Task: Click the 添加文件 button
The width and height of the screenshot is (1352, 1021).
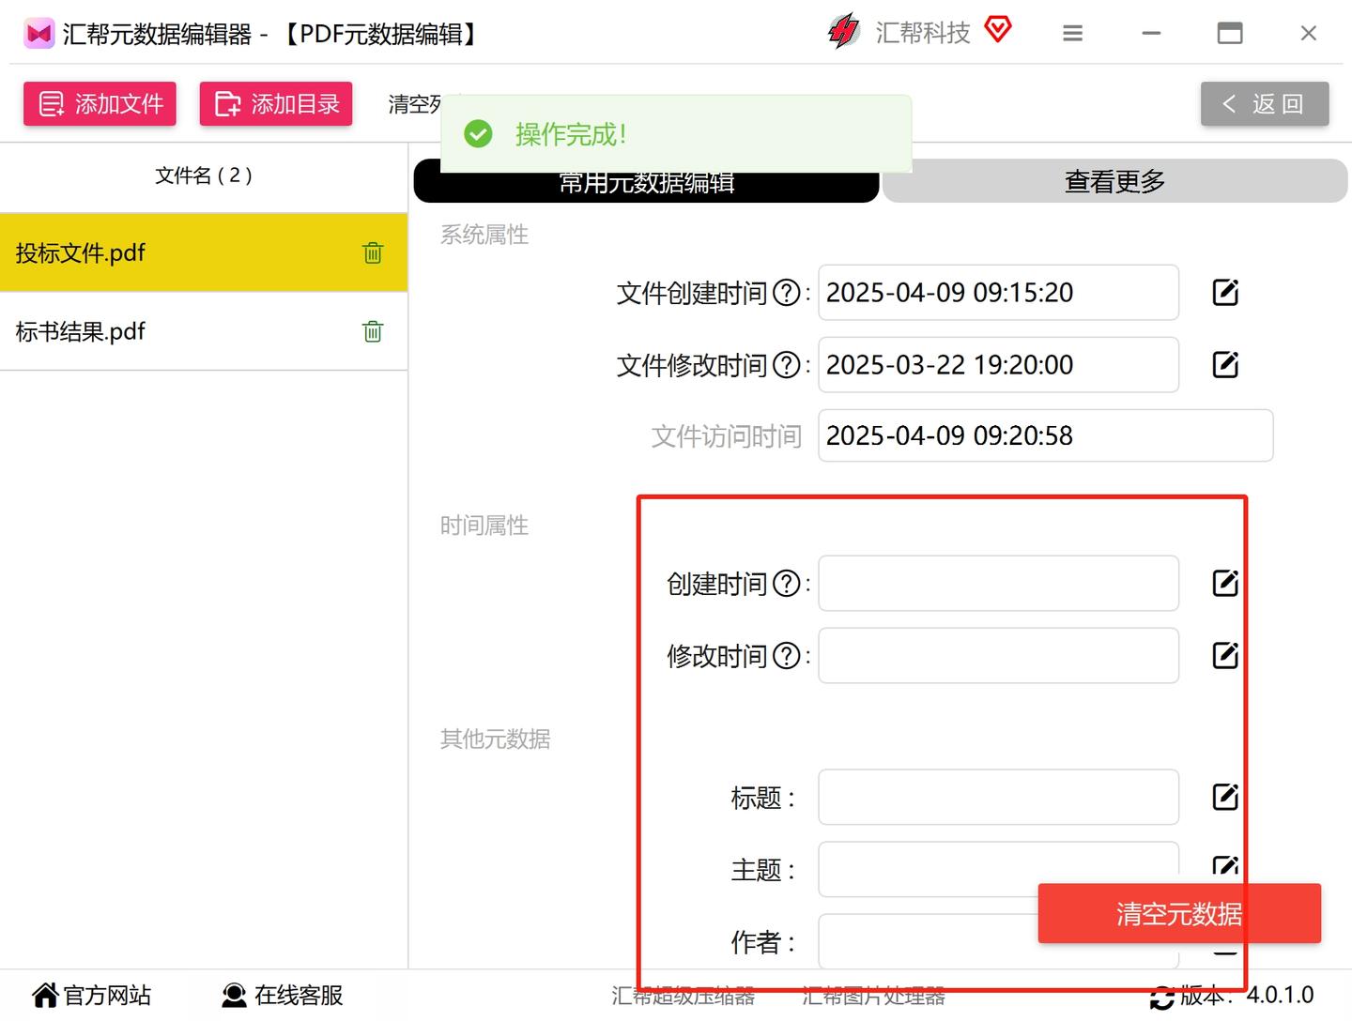Action: [x=100, y=103]
